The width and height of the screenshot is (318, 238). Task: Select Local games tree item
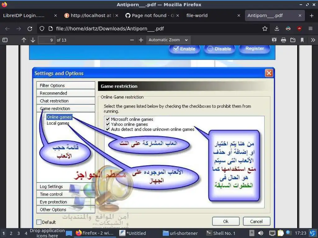[58, 123]
